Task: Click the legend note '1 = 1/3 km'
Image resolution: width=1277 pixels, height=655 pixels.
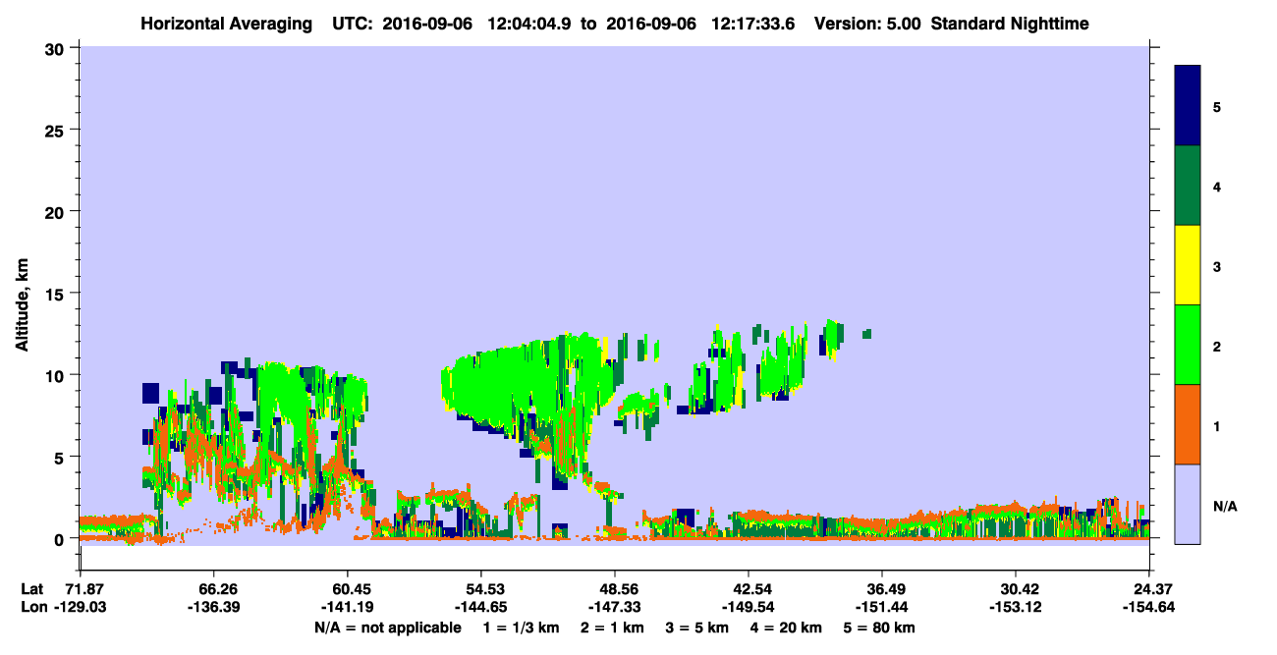Action: pyautogui.click(x=521, y=628)
